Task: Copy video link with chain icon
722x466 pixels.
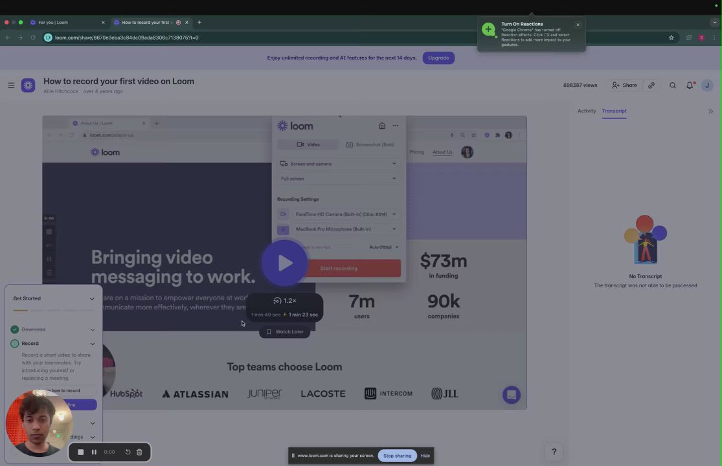Action: pos(651,85)
